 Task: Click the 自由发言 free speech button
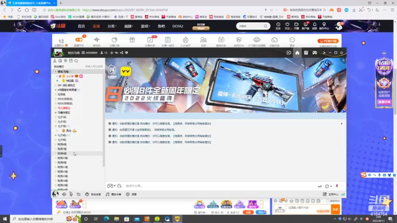tap(93, 194)
